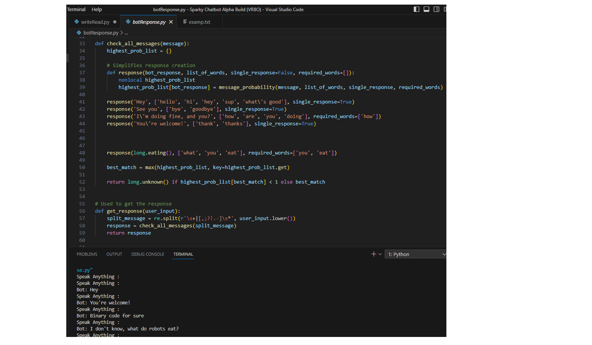
Task: Click line number 48 in the gutter
Action: 82,153
